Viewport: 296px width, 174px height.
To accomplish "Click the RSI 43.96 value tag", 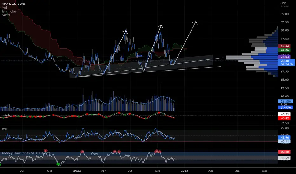I will 284,138.
